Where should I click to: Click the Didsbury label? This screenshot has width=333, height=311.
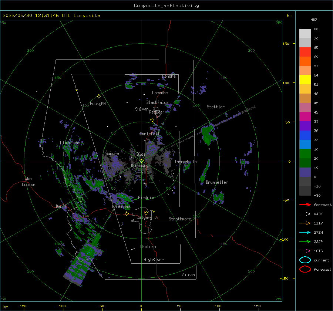(140, 166)
